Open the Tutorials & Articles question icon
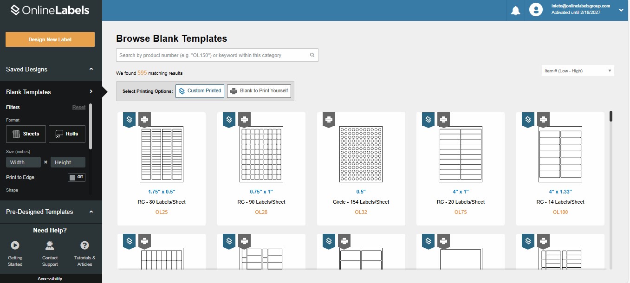Screen dimensions: 630x283 click(84, 245)
